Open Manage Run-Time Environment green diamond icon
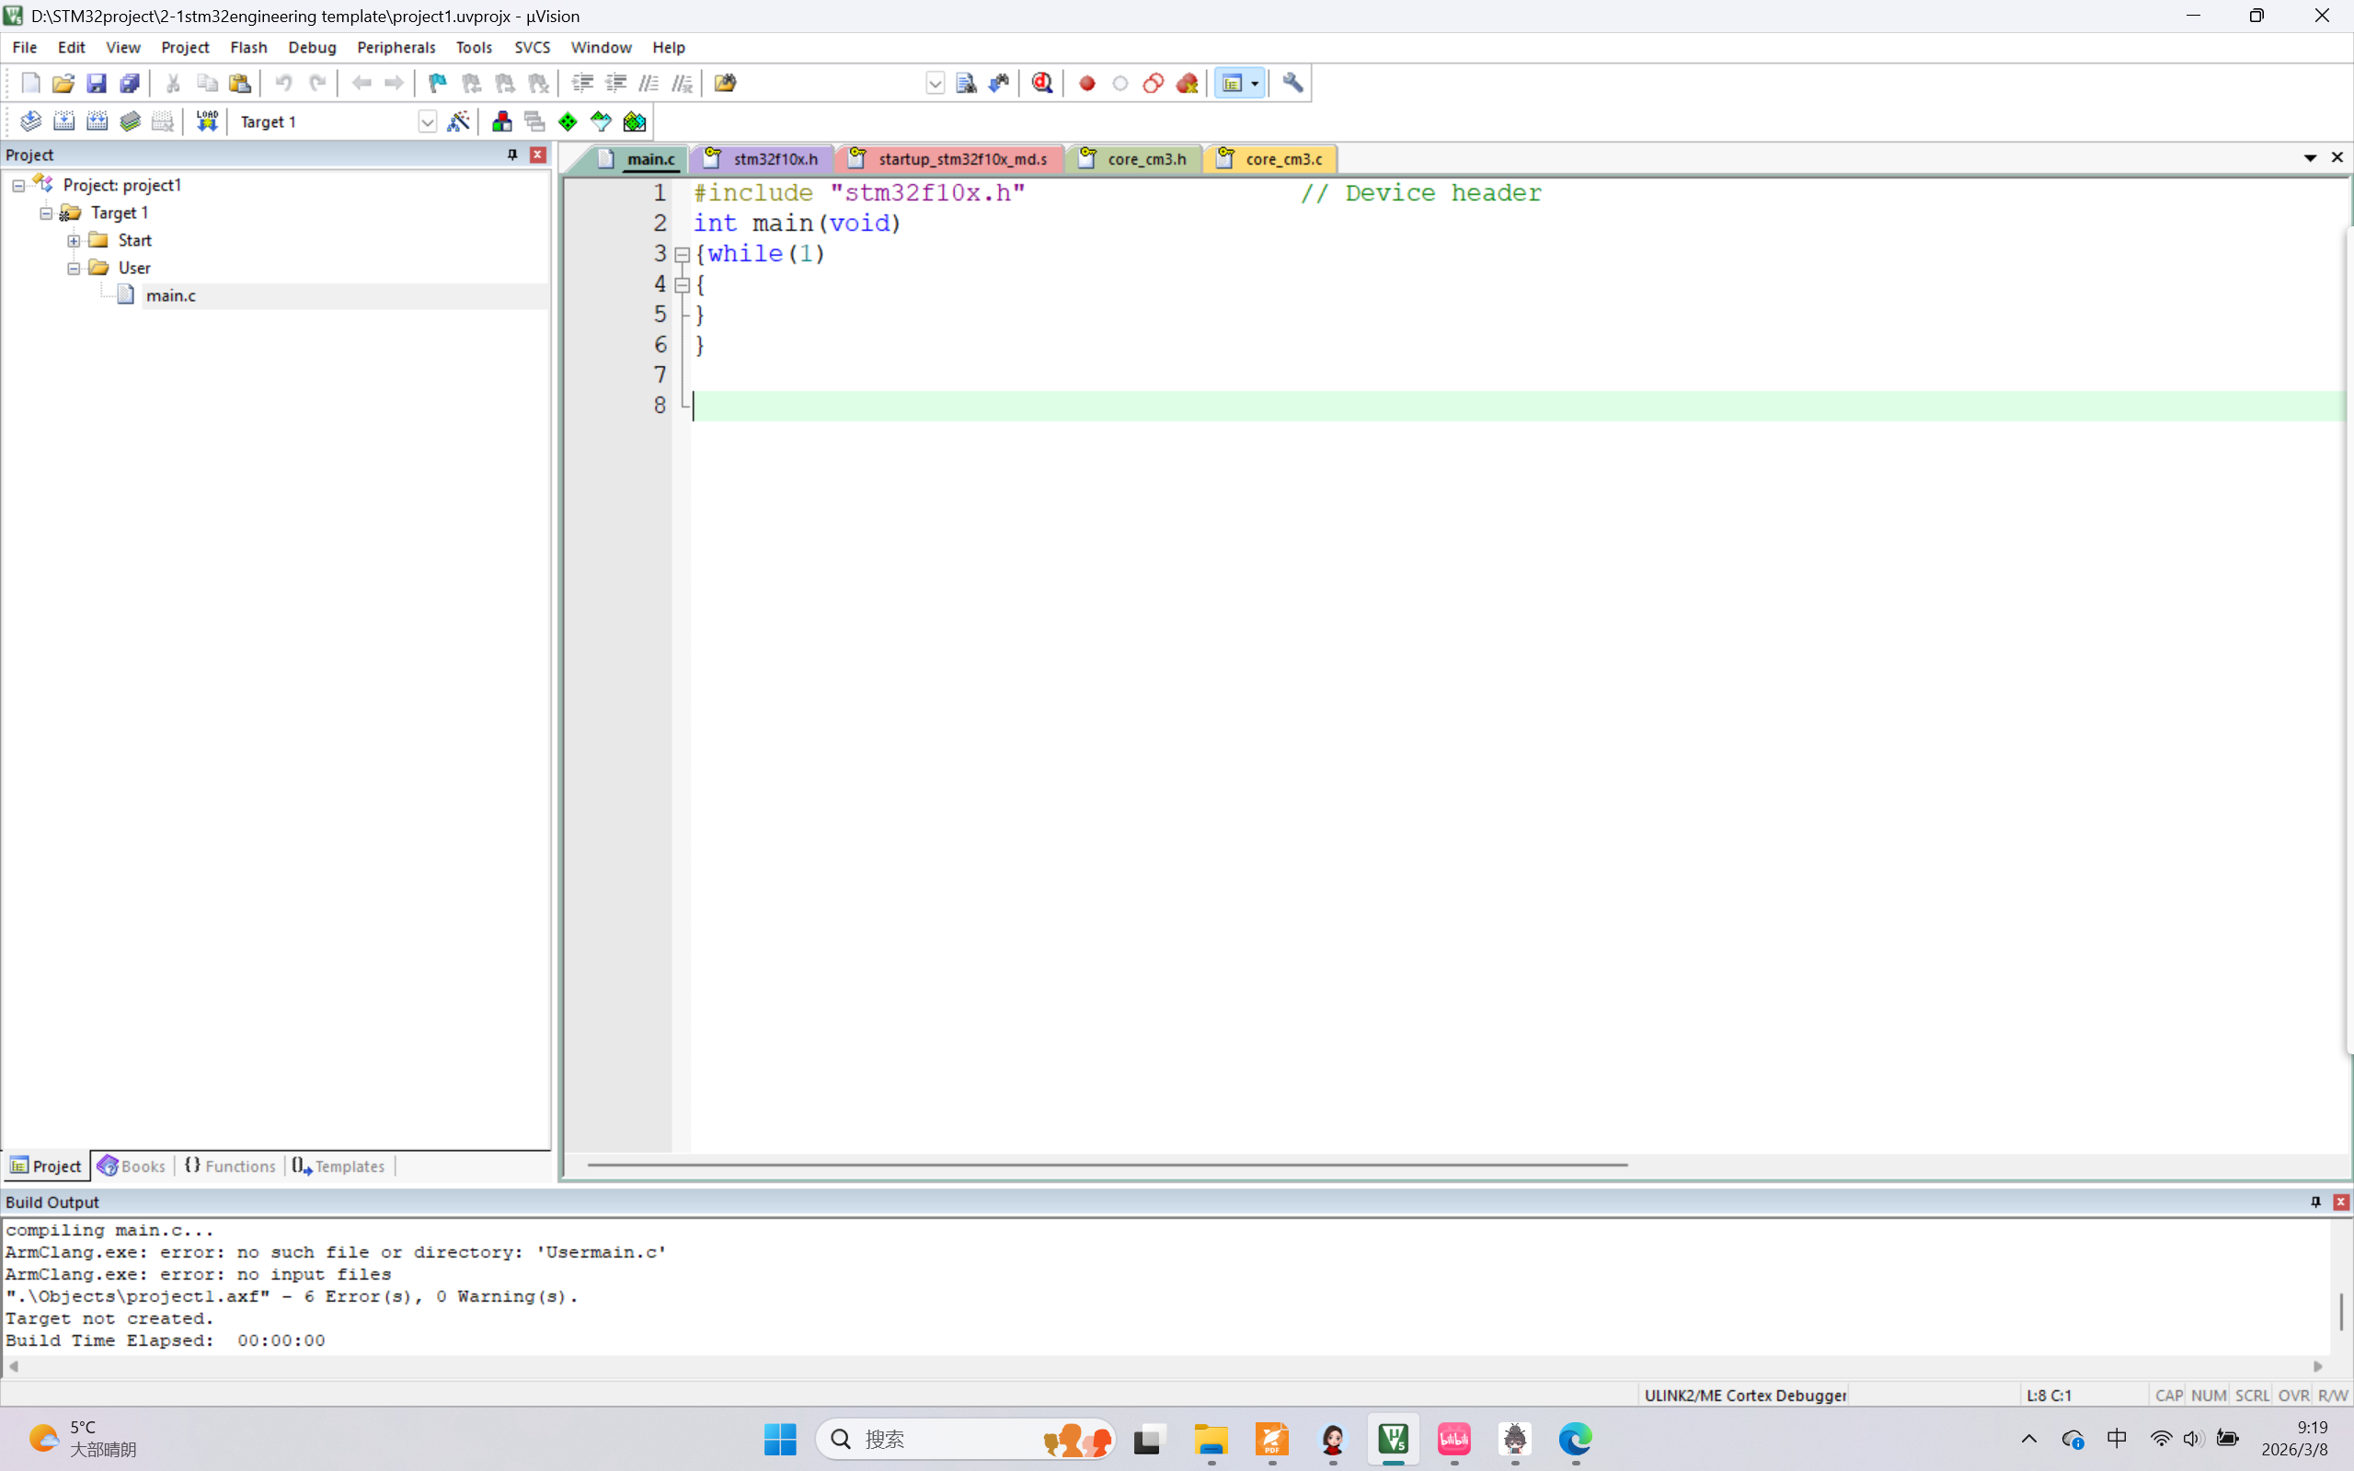Screen dimensions: 2354x1471 pyautogui.click(x=568, y=121)
